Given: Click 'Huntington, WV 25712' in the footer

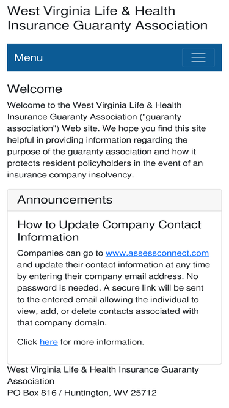Looking at the screenshot, I should coord(111,393).
